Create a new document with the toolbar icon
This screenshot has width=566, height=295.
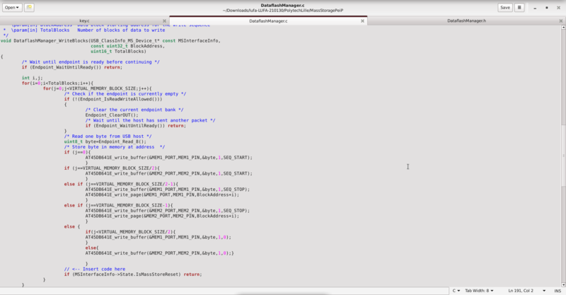click(29, 7)
